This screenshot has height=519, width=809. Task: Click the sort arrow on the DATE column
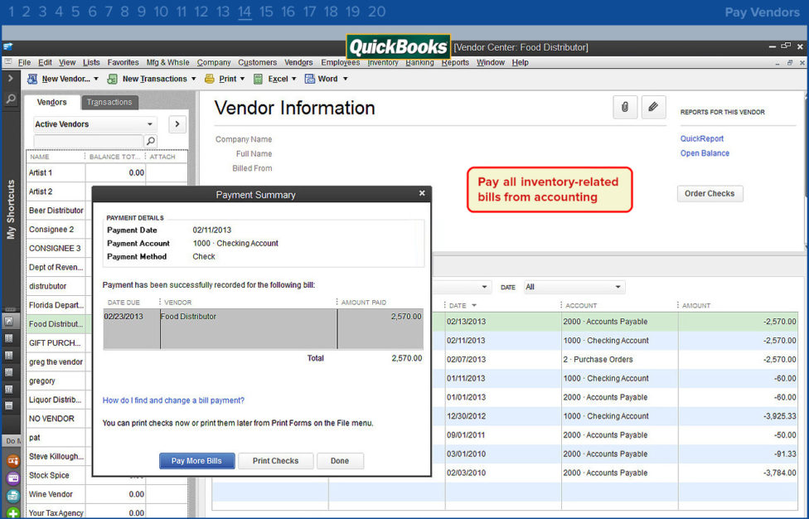[x=474, y=305]
